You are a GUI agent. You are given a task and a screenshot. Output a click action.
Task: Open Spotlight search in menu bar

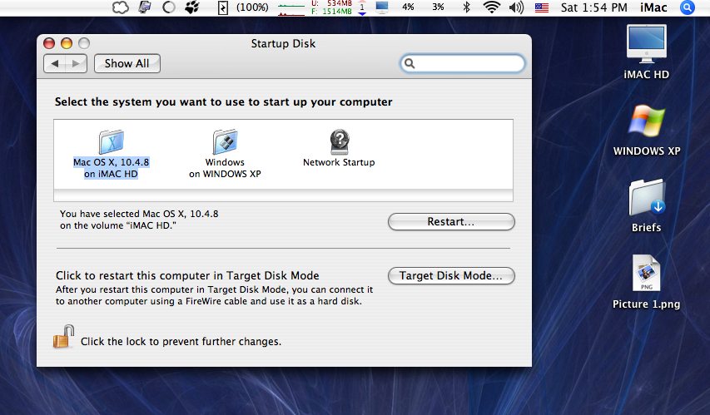tap(687, 7)
